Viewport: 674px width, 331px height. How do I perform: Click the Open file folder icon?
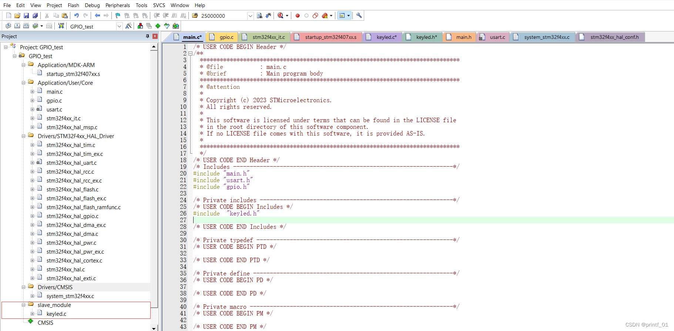click(x=17, y=16)
